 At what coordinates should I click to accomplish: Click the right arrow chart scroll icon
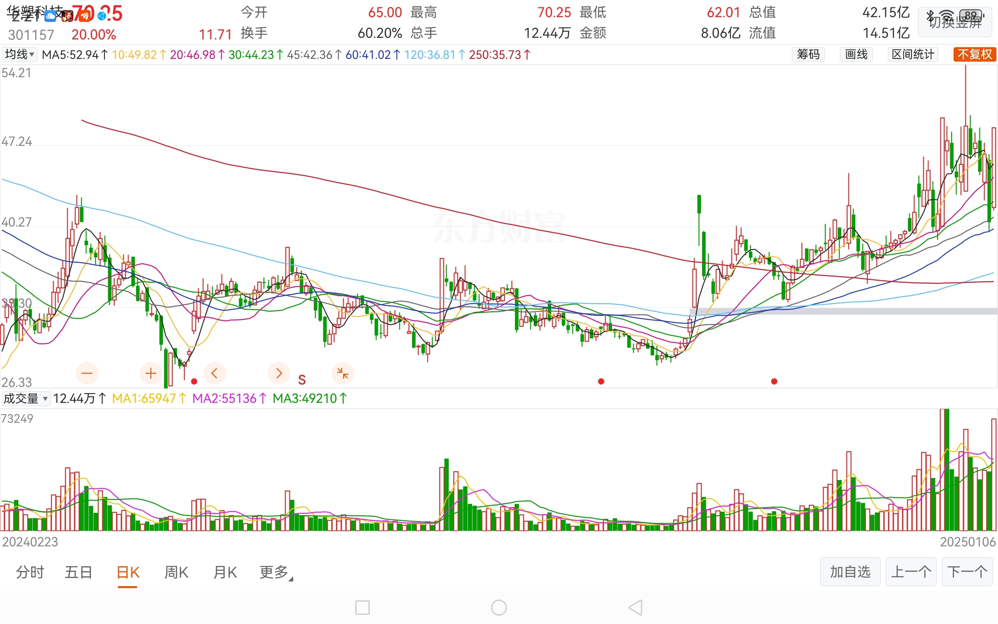(279, 374)
